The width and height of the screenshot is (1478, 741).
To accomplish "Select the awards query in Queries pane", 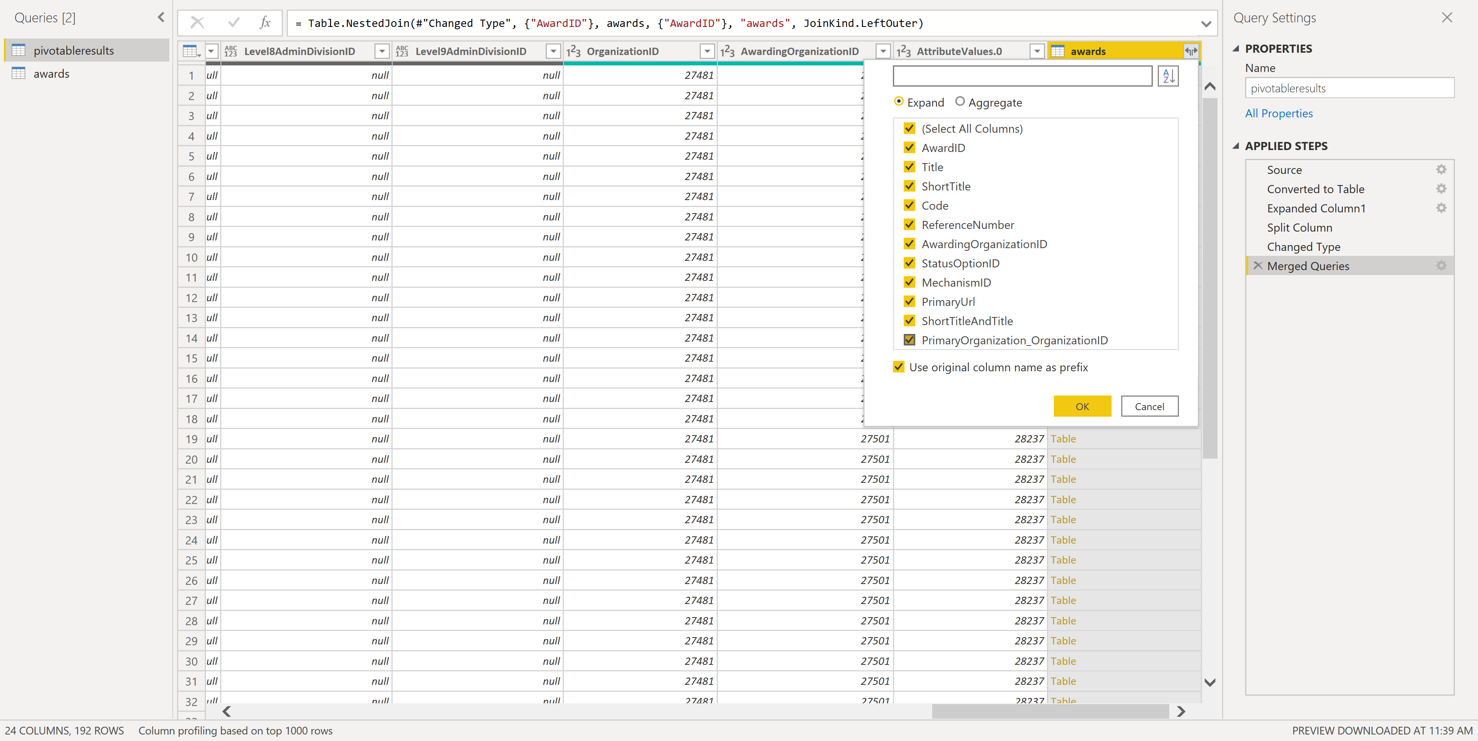I will (51, 73).
